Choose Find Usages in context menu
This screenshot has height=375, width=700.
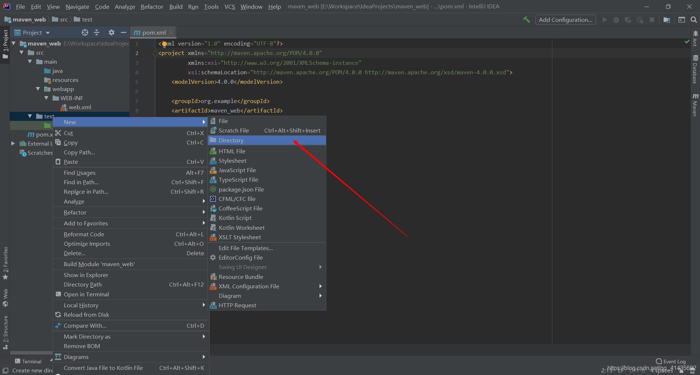(131, 173)
